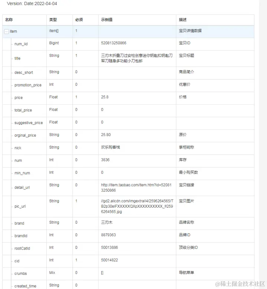
Task: Click the 库存 description cell
Action: pyautogui.click(x=183, y=160)
